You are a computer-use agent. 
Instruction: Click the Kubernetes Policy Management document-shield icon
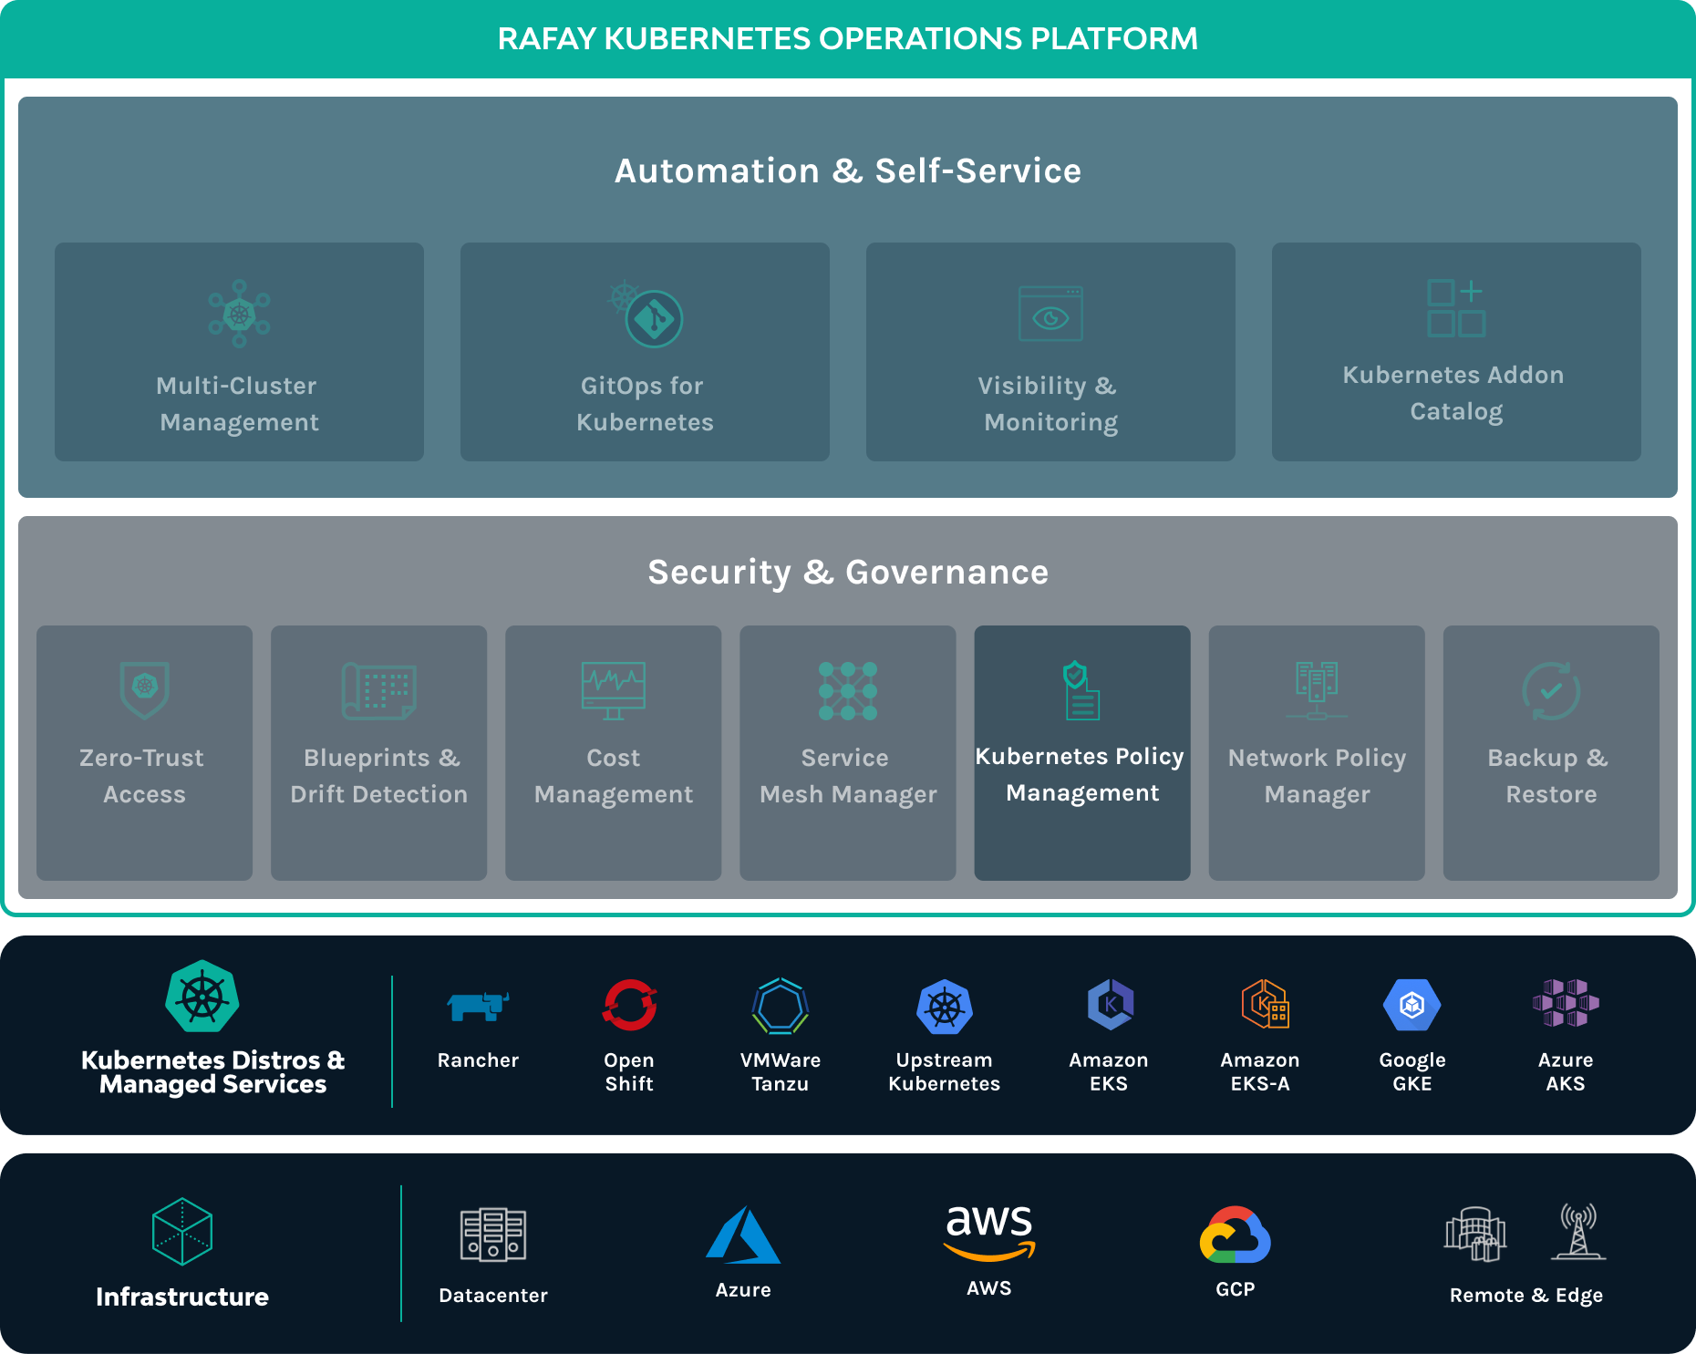tap(1081, 690)
